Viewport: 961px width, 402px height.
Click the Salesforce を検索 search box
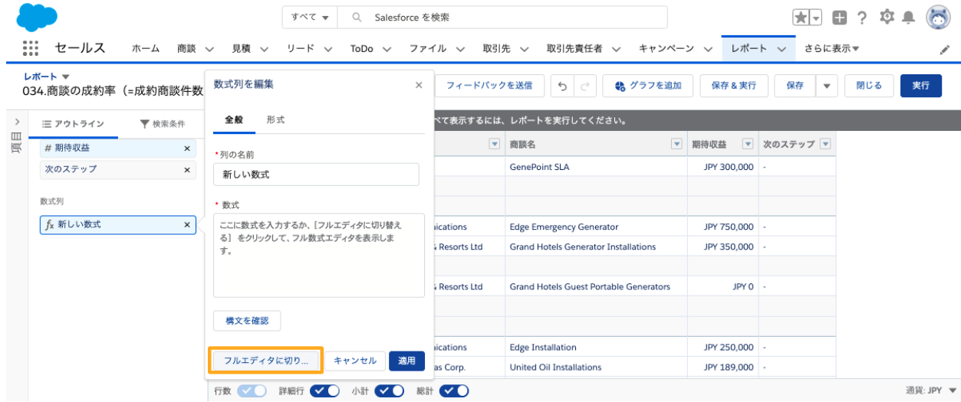[x=503, y=17]
